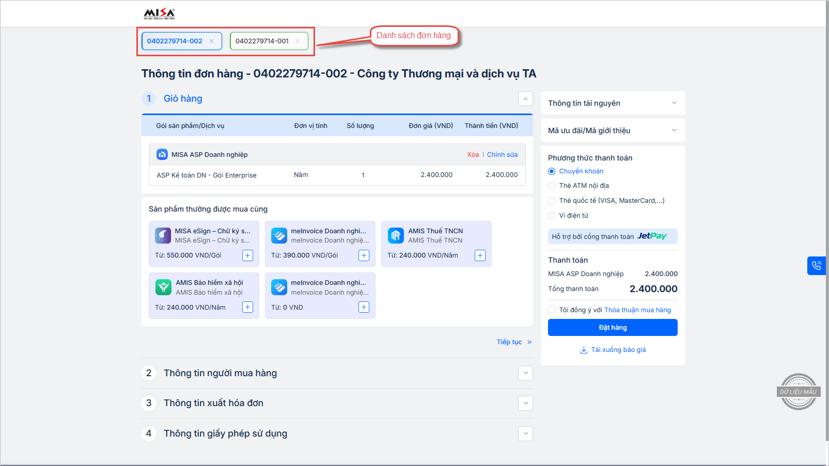Click the download icon beside Tải xuống báo giá
Image resolution: width=829 pixels, height=466 pixels.
(584, 350)
